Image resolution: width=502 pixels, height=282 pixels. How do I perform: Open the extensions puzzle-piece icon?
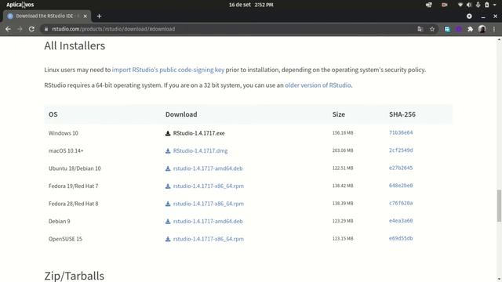click(x=470, y=29)
